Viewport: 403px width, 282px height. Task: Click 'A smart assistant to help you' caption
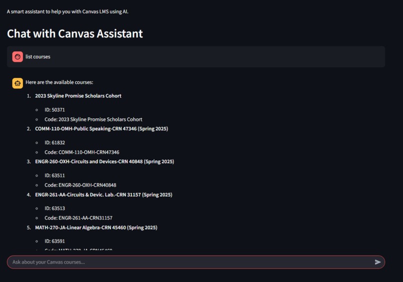pos(67,11)
